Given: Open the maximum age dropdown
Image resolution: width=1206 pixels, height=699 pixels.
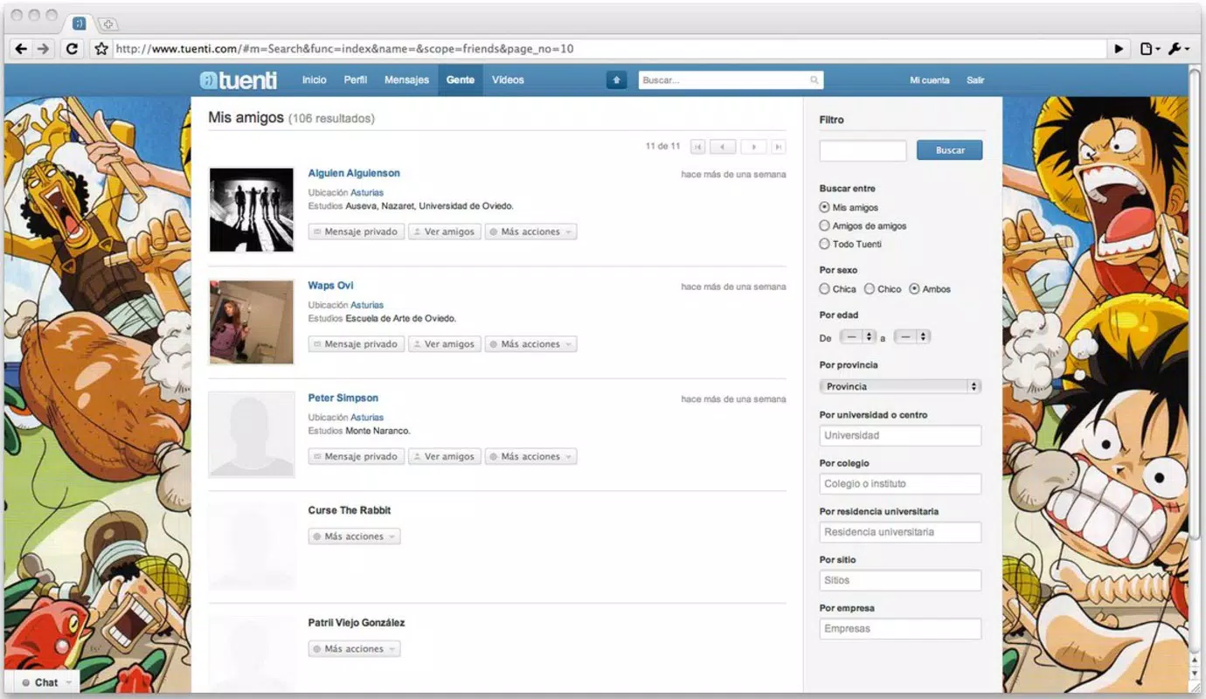Looking at the screenshot, I should pyautogui.click(x=911, y=336).
